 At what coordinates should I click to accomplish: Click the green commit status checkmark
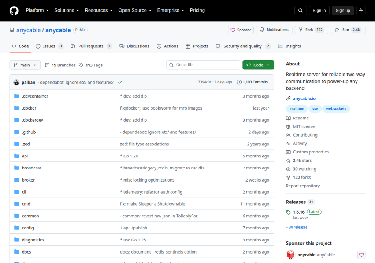coord(120,82)
